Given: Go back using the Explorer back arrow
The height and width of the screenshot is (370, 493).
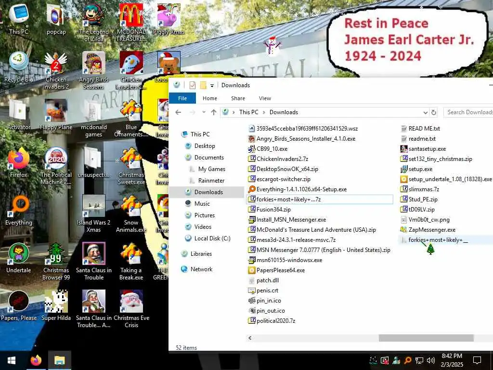Looking at the screenshot, I should pos(178,112).
